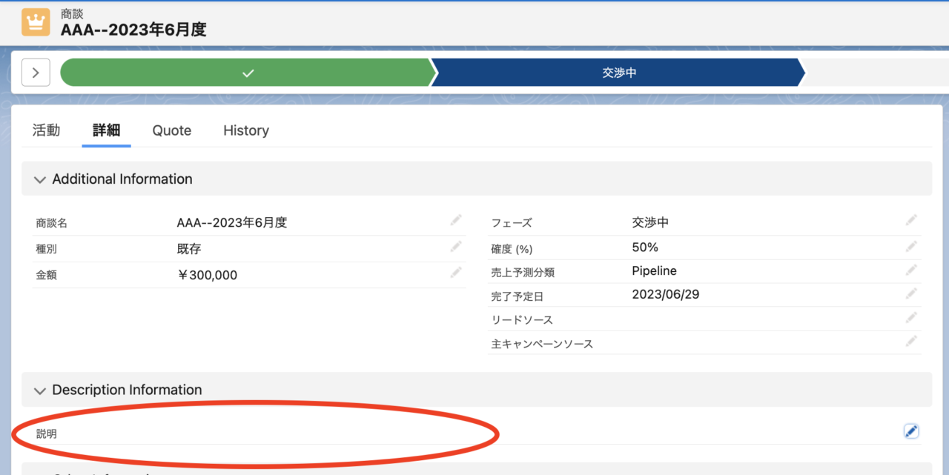
Task: Click the 50% probability value
Action: (x=645, y=247)
